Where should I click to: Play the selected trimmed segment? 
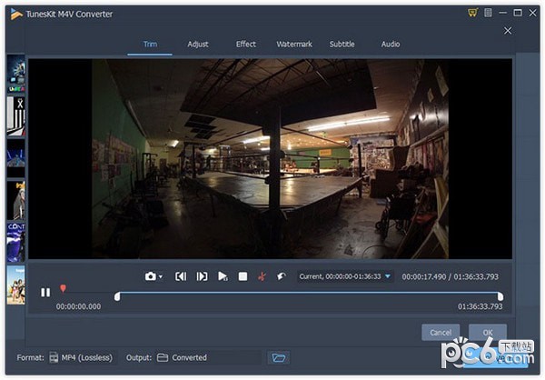223,276
